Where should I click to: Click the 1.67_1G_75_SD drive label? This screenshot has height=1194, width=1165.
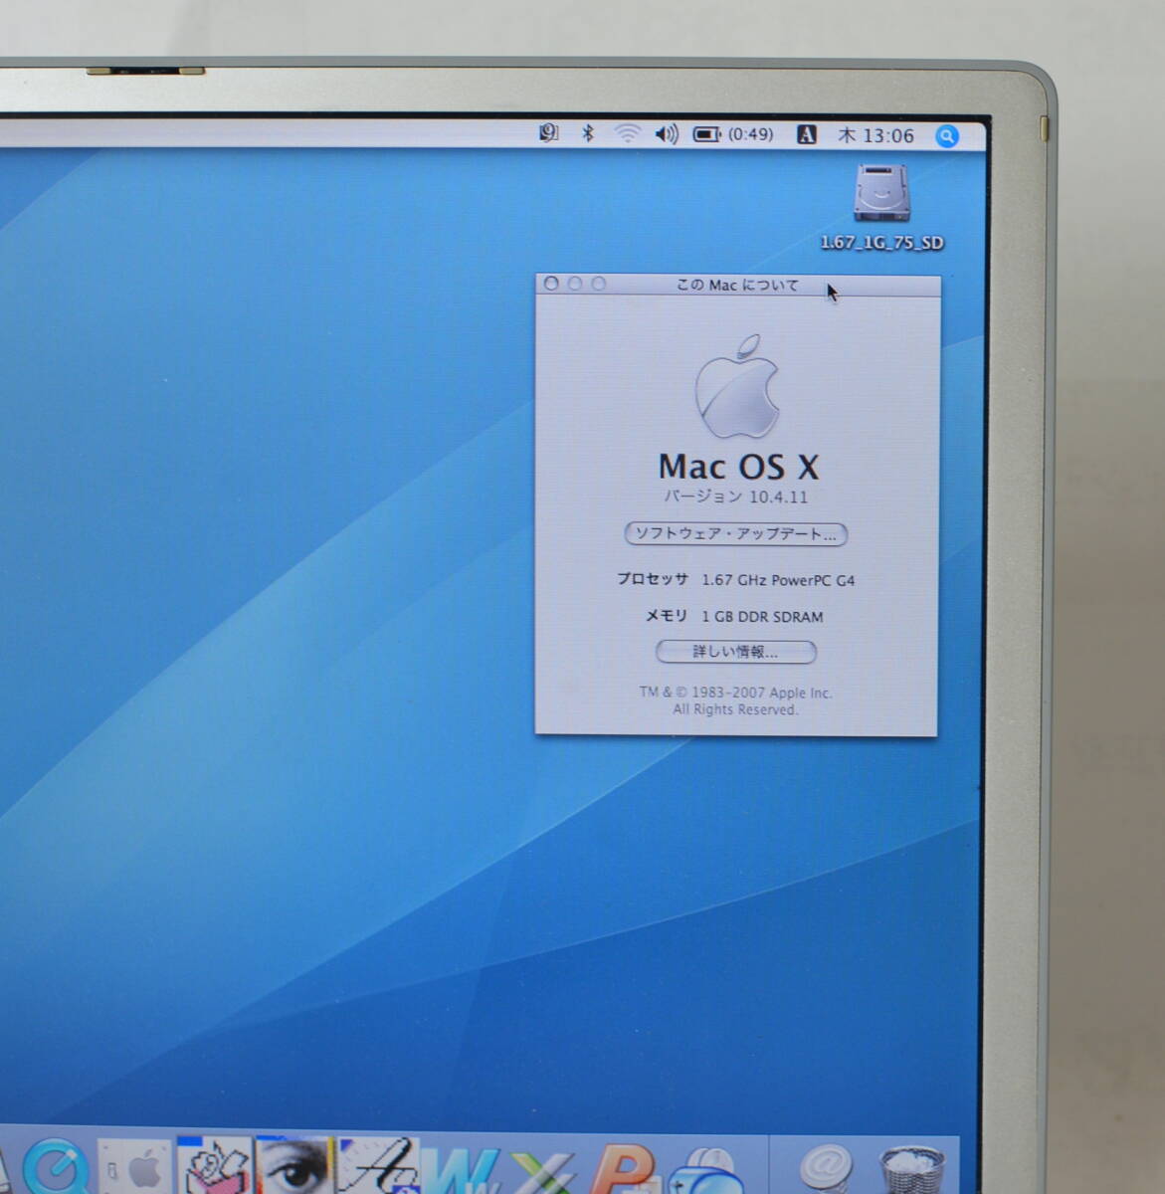pyautogui.click(x=881, y=243)
